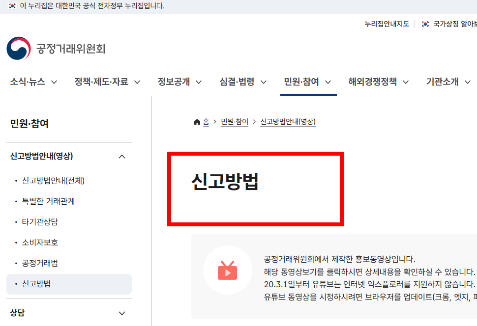Select the 민원·참여 menu tab
This screenshot has height=326, width=477.
point(303,82)
